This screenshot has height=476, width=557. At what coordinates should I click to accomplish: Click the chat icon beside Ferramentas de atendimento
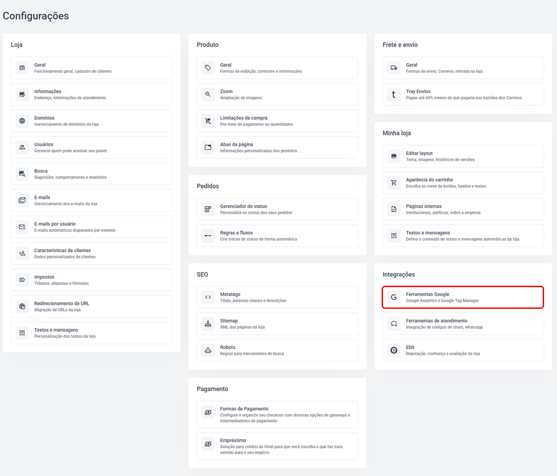tap(394, 324)
